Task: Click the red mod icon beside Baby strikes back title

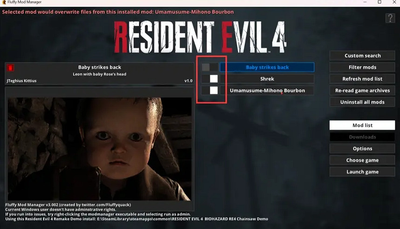Action: (10, 68)
